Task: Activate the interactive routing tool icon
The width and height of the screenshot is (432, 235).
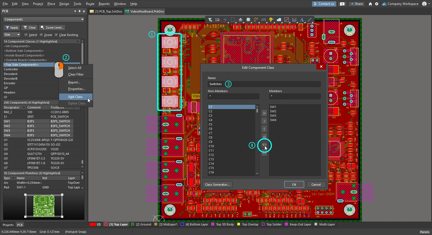Action: click(x=256, y=20)
